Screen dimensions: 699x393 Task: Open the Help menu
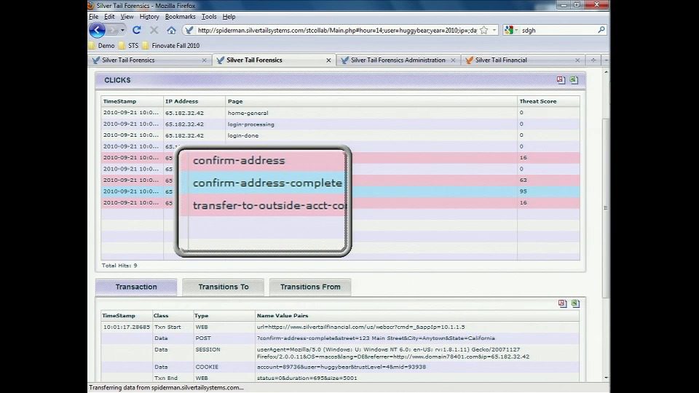click(229, 17)
